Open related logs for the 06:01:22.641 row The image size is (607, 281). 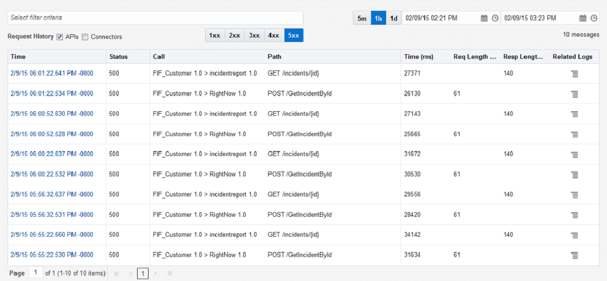575,74
